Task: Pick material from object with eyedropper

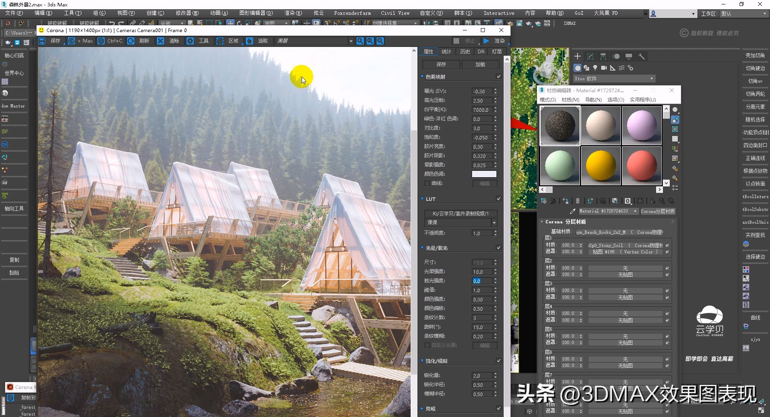Action: click(x=572, y=211)
